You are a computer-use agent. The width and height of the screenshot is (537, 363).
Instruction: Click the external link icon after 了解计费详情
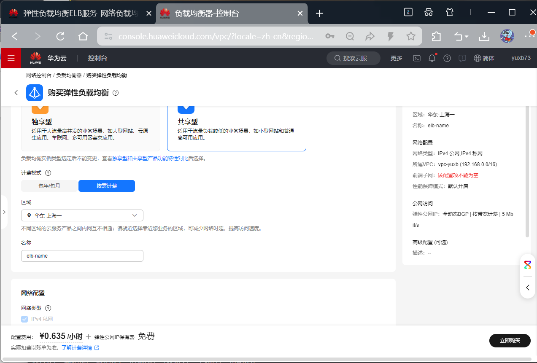[x=97, y=348]
